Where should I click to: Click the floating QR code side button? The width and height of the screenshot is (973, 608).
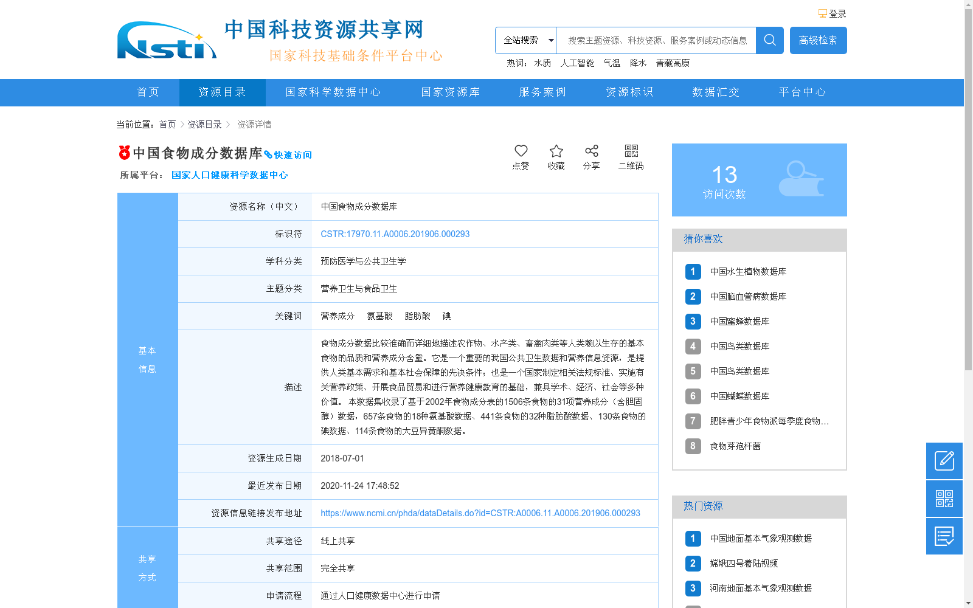tap(944, 499)
